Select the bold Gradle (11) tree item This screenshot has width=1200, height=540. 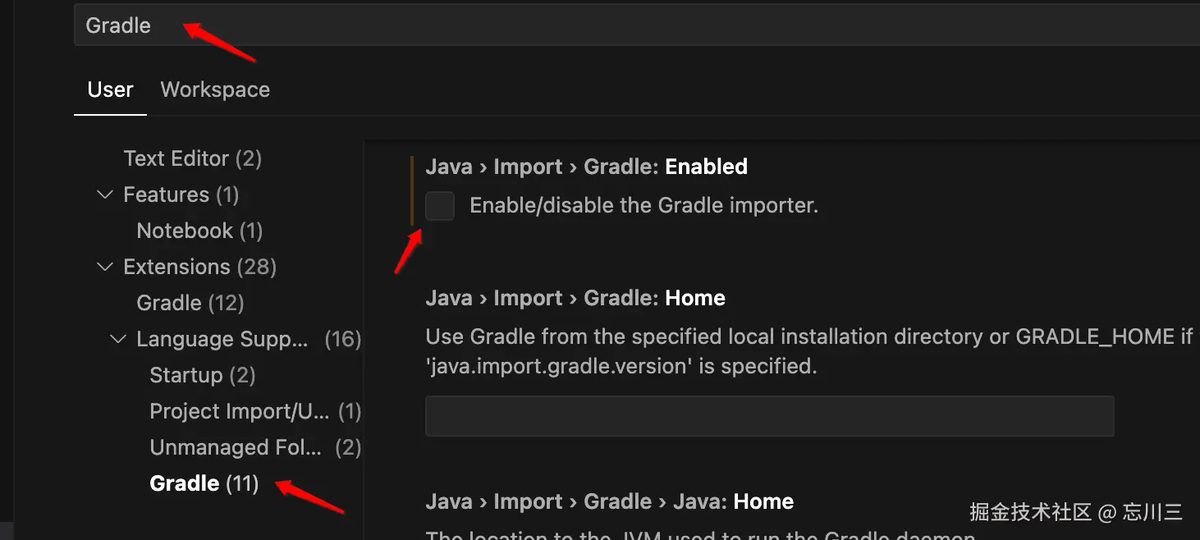tap(204, 483)
